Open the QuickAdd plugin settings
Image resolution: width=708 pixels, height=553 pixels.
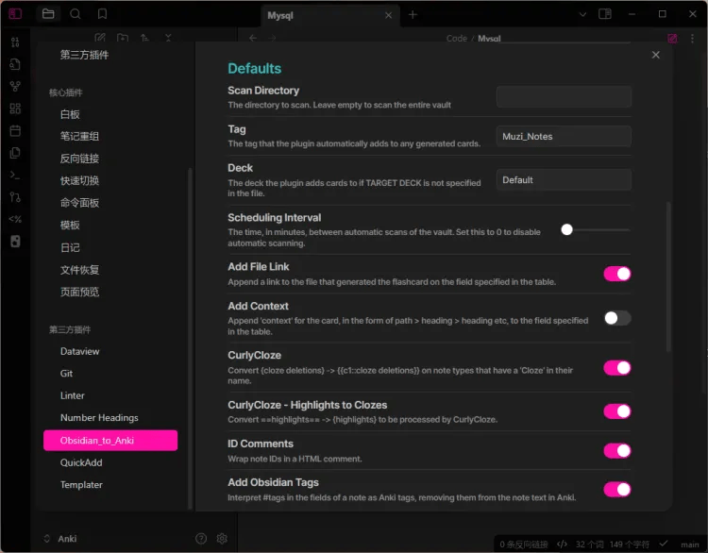(x=110, y=462)
